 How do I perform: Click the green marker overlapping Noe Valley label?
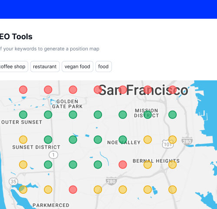(123, 140)
